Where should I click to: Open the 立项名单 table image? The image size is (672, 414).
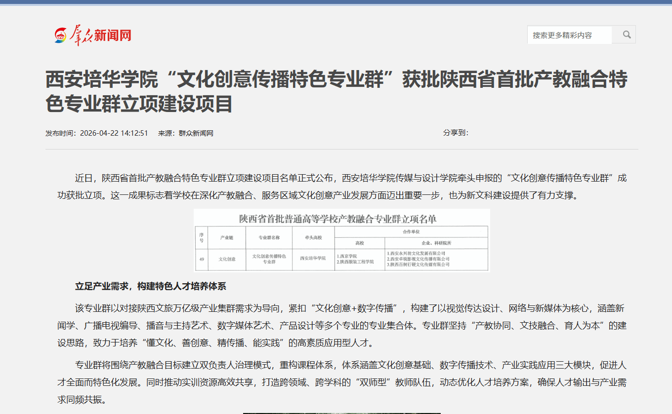coord(341,240)
